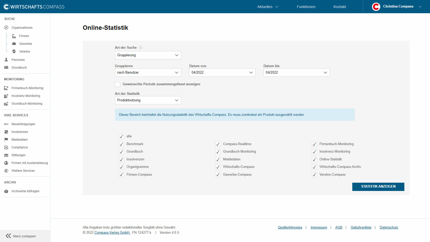Click the Organisationen compass icon in sidebar
This screenshot has width=430, height=242.
coord(6,27)
